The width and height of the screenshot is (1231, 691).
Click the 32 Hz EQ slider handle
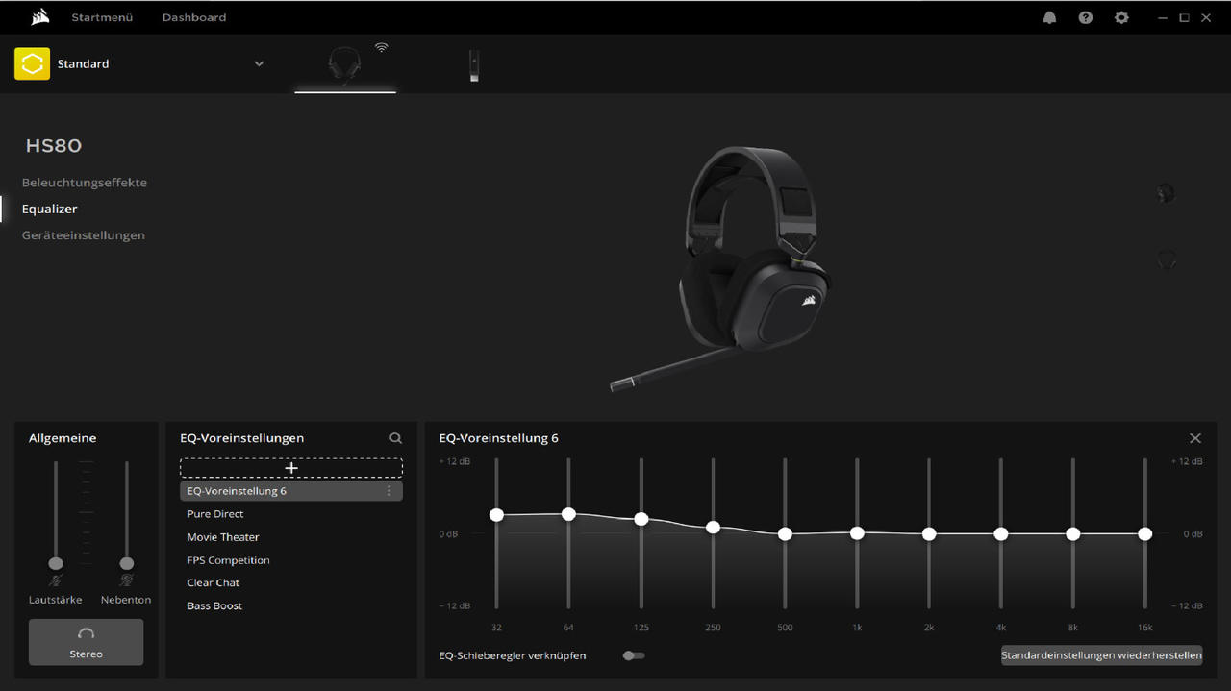point(496,515)
